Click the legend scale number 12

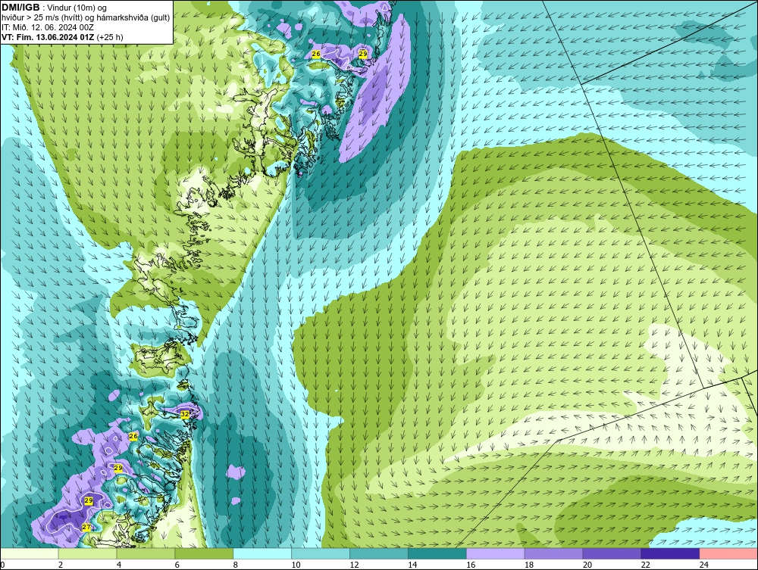coord(354,565)
